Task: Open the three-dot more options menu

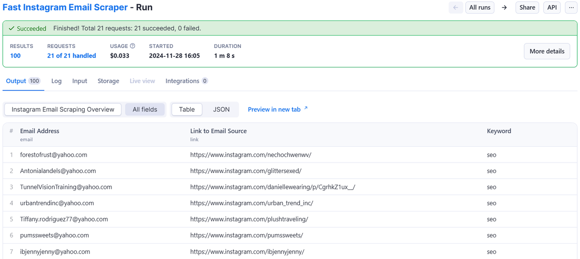Action: point(571,8)
